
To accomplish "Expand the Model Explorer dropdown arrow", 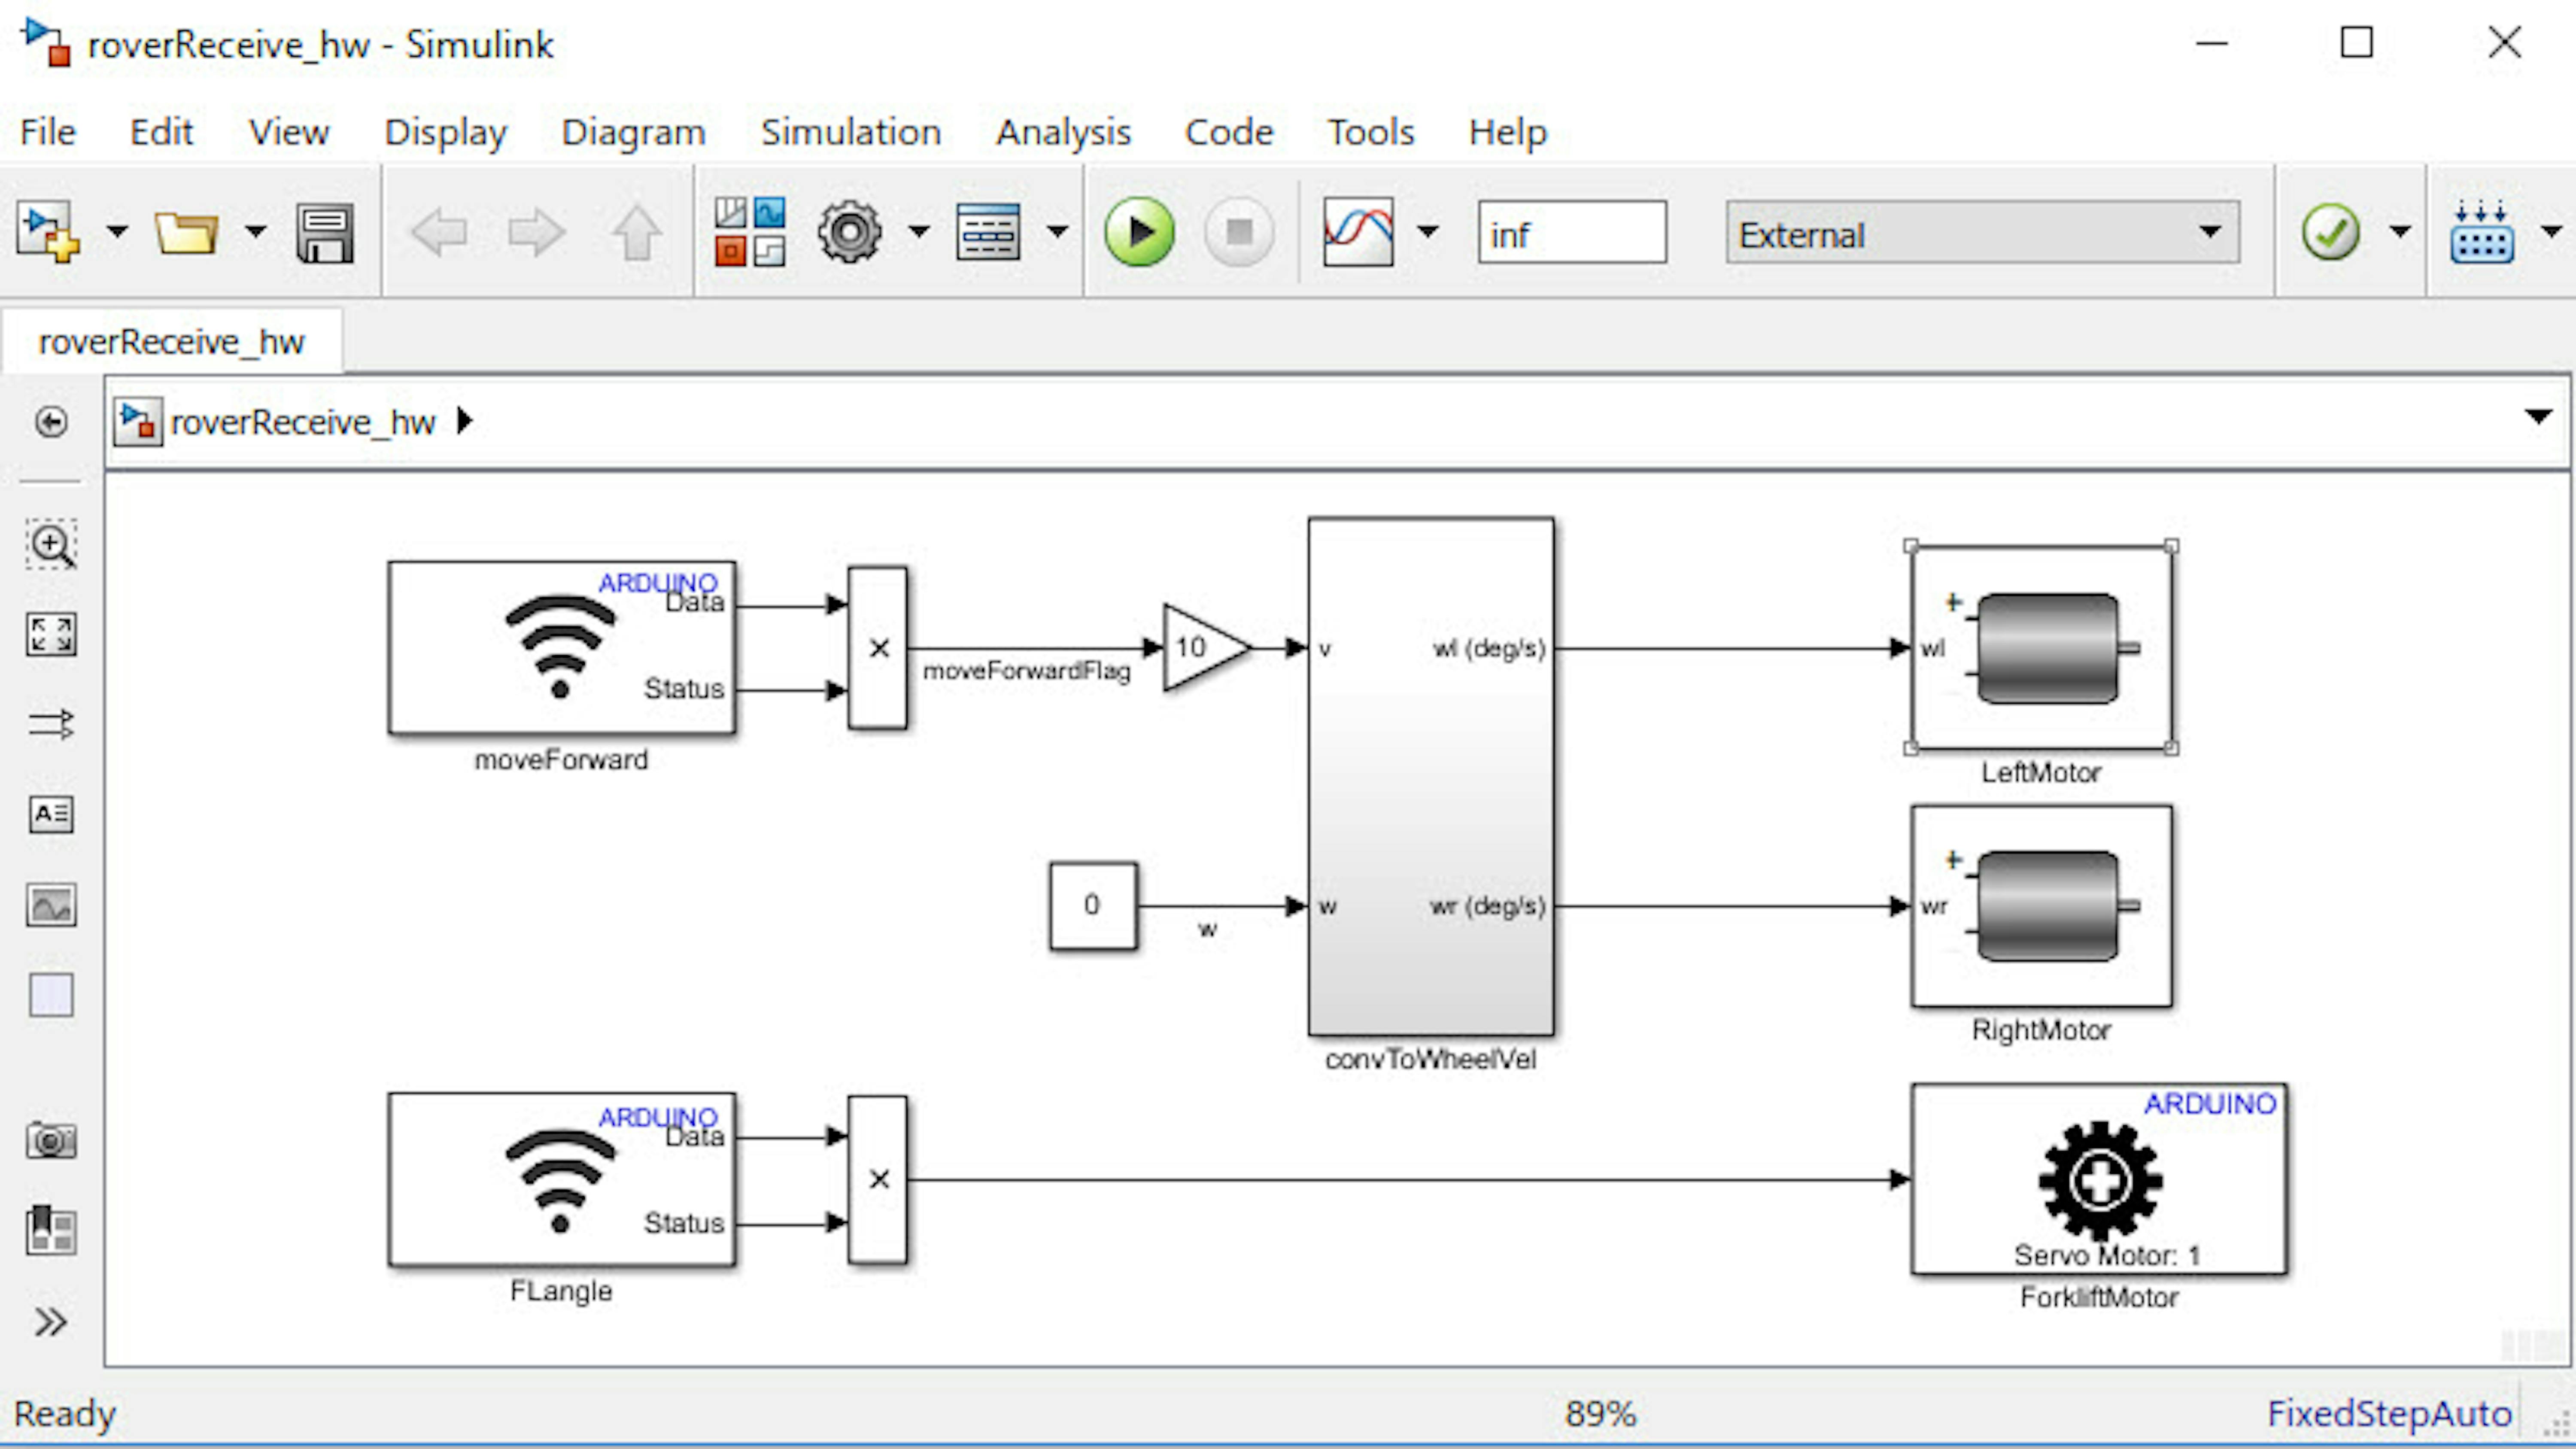I will tap(1057, 232).
